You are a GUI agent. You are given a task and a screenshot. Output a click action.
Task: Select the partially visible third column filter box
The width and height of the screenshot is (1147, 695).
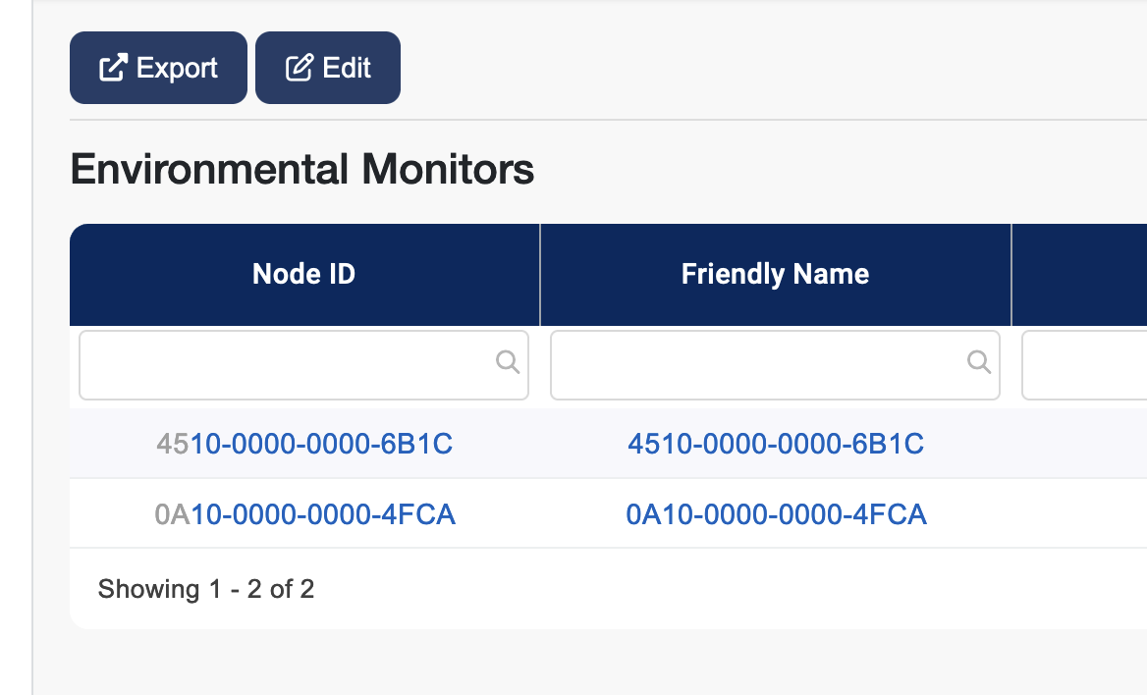coord(1085,365)
